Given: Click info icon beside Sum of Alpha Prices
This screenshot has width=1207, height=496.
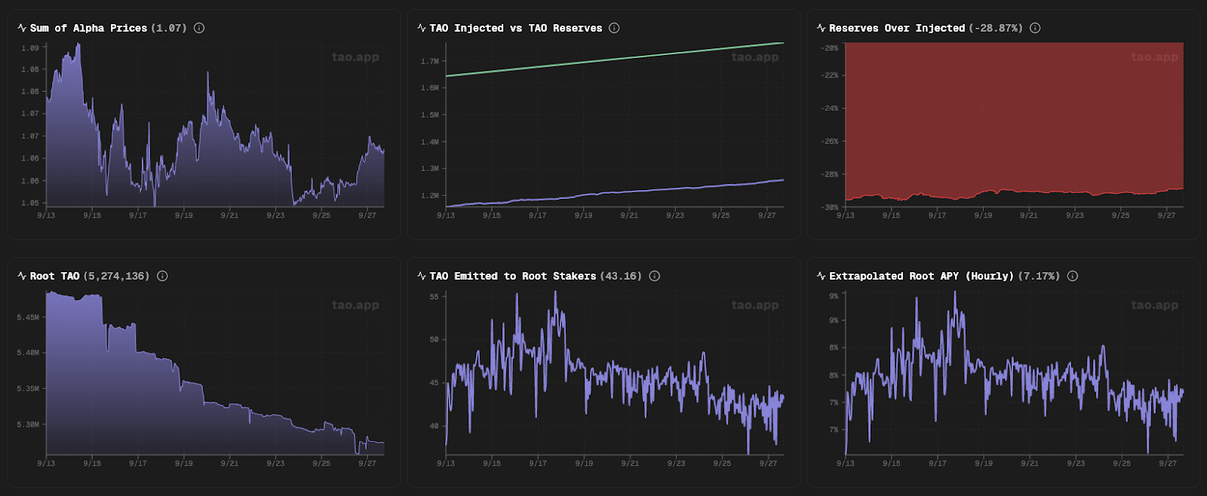Looking at the screenshot, I should tap(199, 28).
